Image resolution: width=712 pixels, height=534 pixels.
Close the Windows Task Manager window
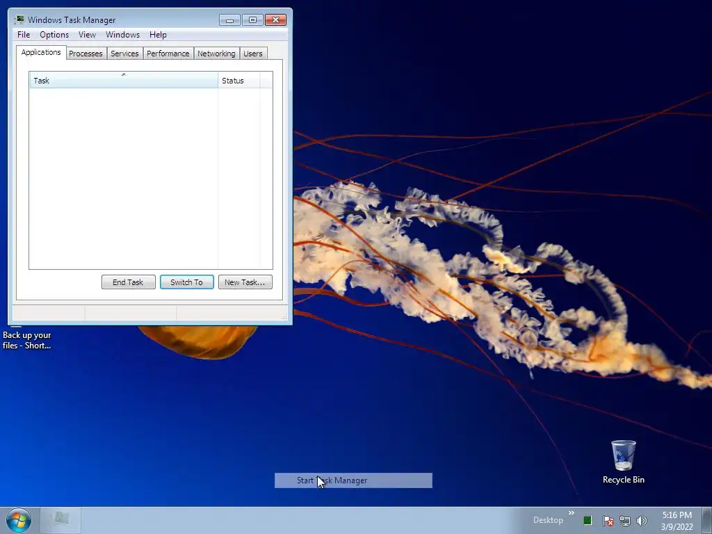(x=275, y=20)
